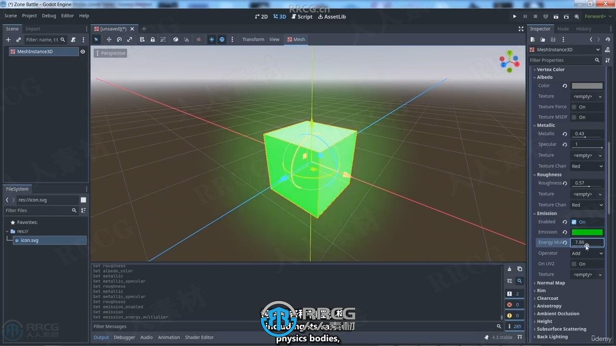
Task: Expand the Normal Map section
Action: pos(551,283)
